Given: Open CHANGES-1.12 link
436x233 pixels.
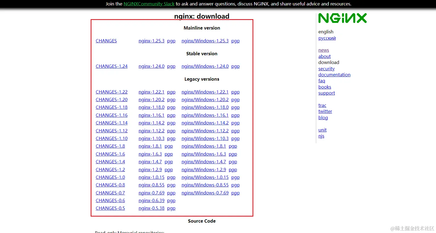Looking at the screenshot, I should point(111,131).
